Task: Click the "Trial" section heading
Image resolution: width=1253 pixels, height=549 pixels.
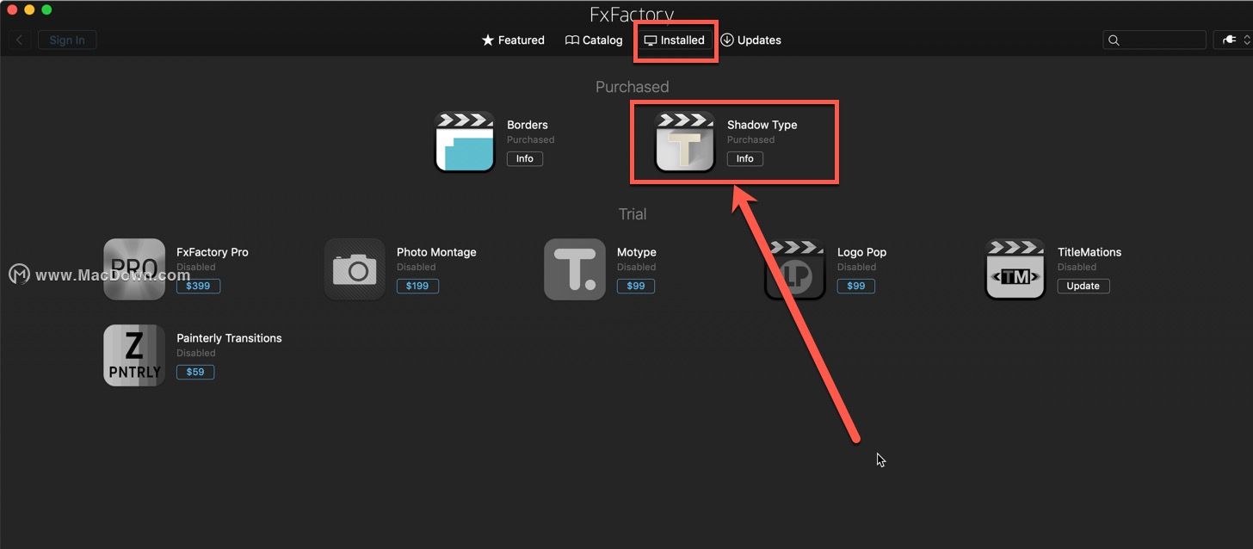Action: 633,214
